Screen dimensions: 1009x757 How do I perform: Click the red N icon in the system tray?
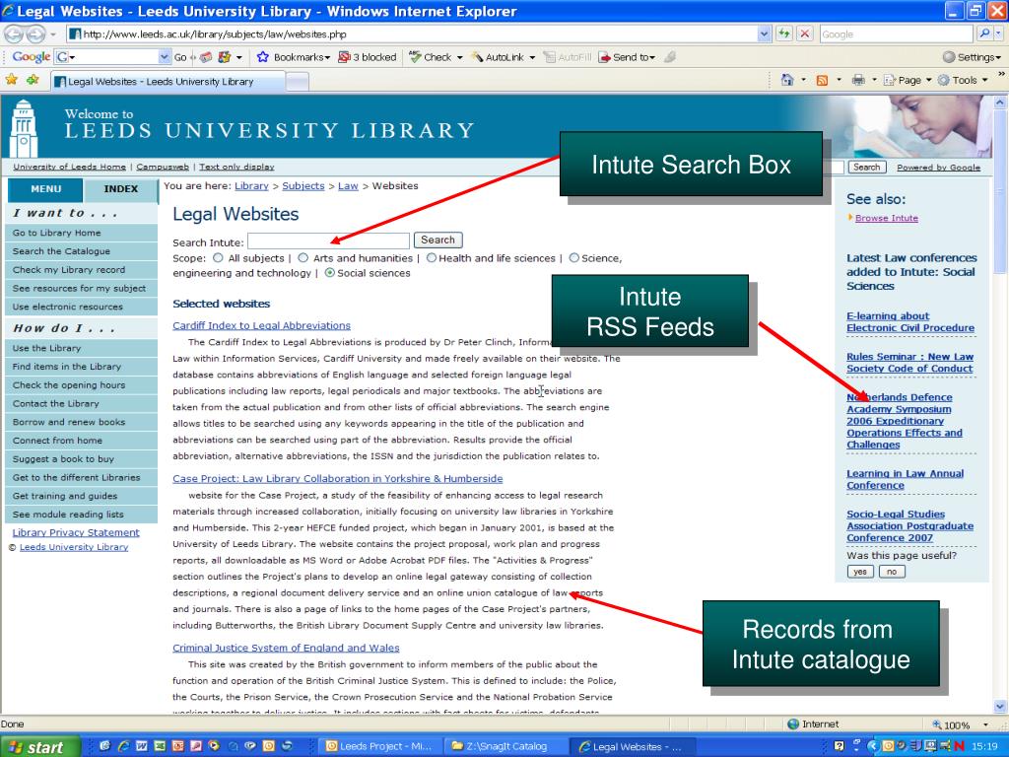click(960, 747)
